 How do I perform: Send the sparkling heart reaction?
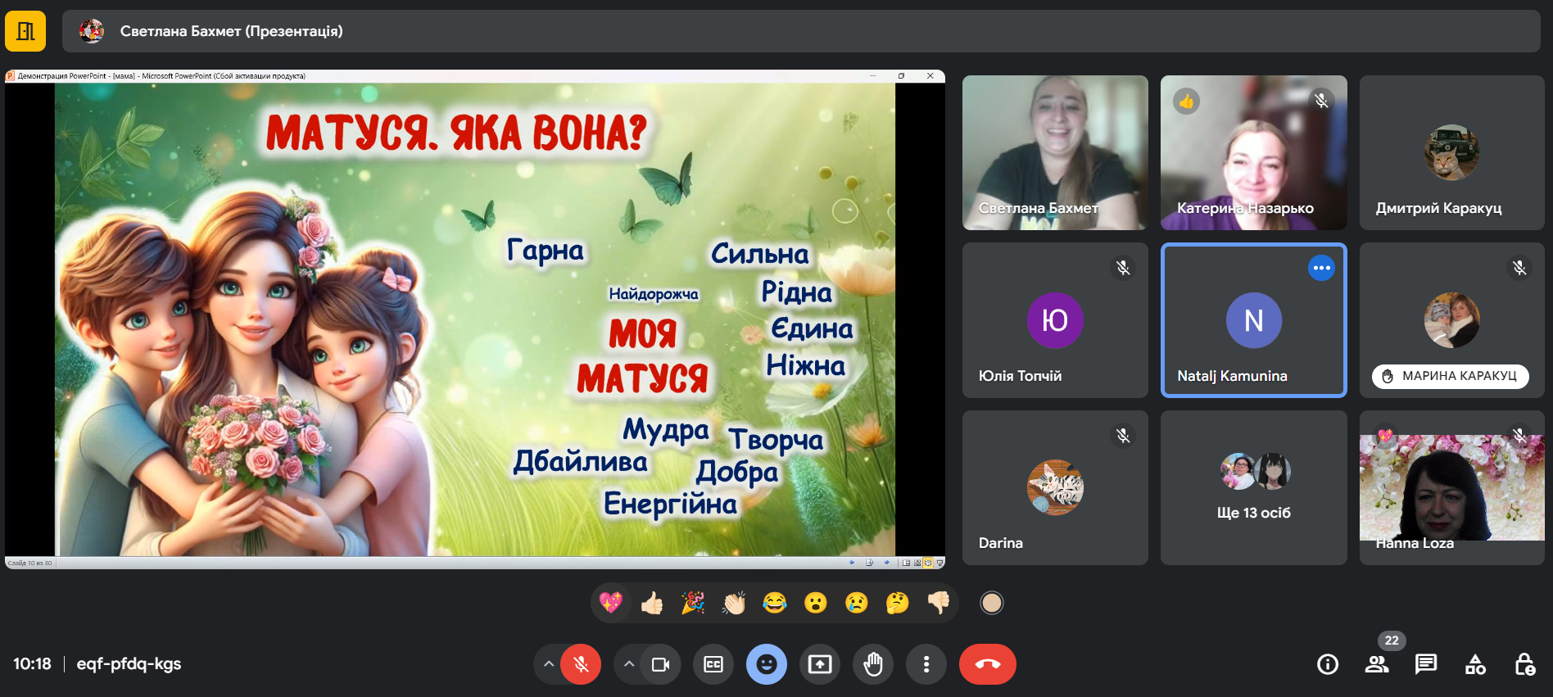click(611, 604)
